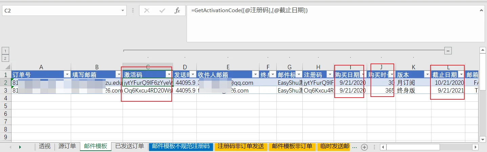
Task: Open the 收件人邮箱 column filter dropdown
Action: [x=255, y=74]
